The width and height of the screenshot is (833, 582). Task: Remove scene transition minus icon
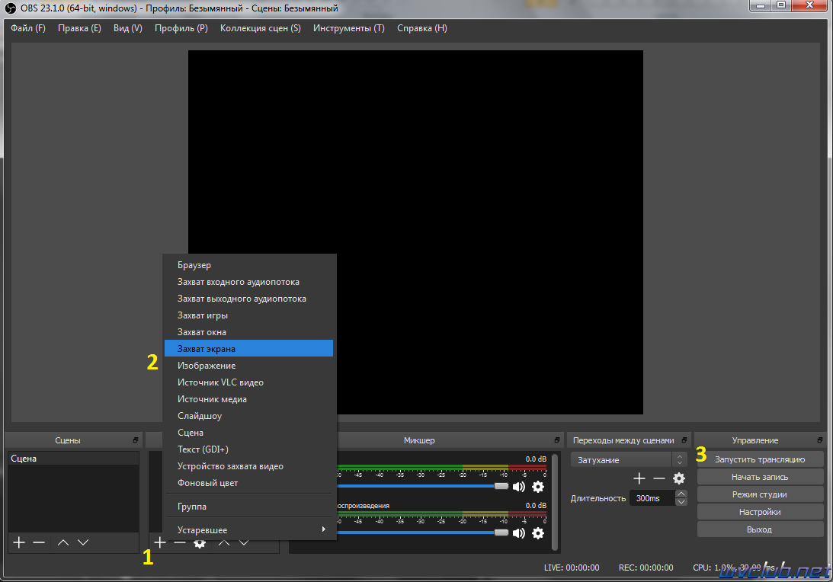pyautogui.click(x=659, y=478)
